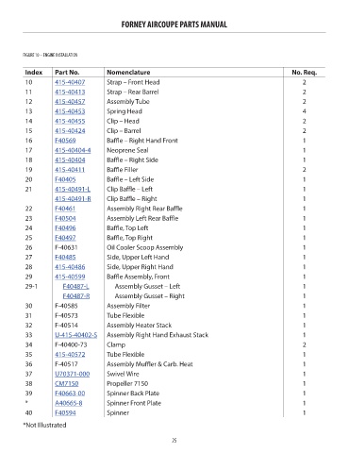Click the F-40517 part number text

coord(66,364)
